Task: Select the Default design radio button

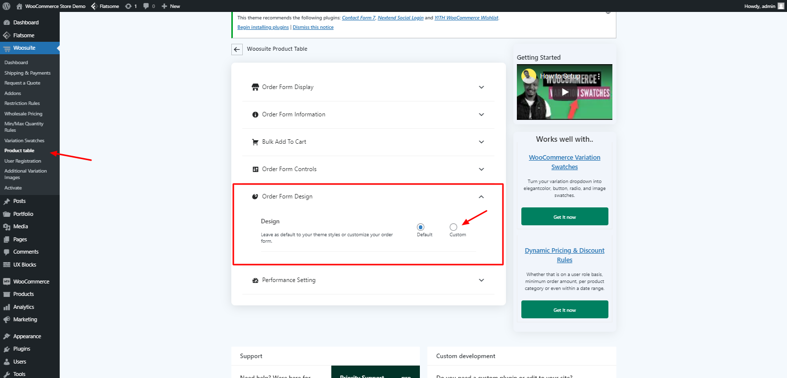Action: [x=420, y=227]
